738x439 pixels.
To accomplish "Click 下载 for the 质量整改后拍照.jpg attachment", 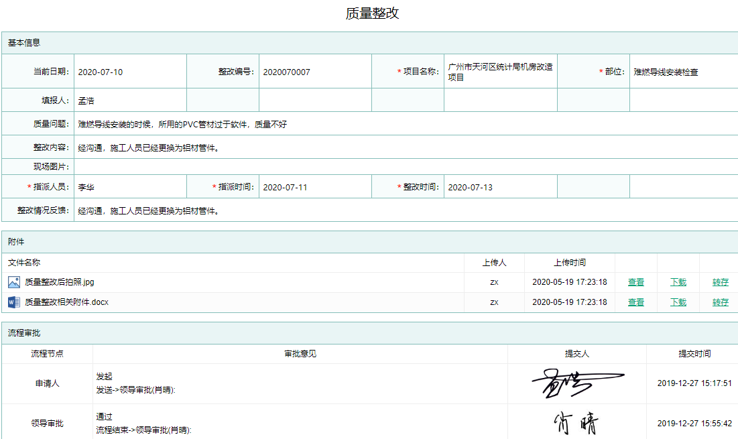I will coord(678,282).
